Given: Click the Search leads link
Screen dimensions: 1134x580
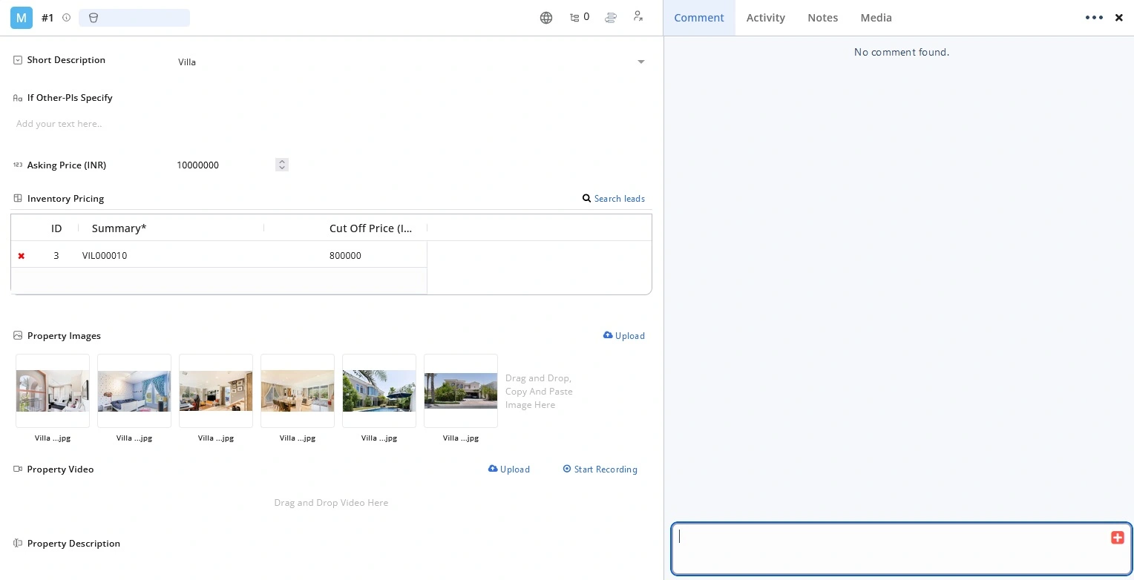Looking at the screenshot, I should point(614,199).
